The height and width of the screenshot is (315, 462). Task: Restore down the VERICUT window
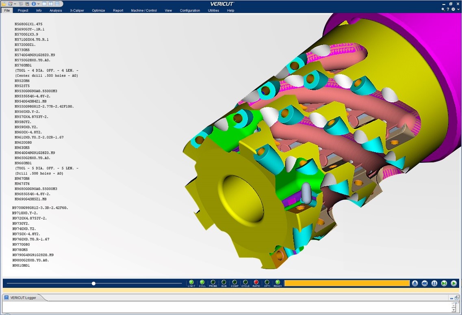451,4
